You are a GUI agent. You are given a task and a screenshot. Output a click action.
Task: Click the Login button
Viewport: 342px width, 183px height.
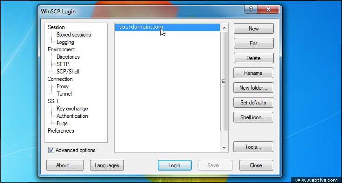pos(174,165)
